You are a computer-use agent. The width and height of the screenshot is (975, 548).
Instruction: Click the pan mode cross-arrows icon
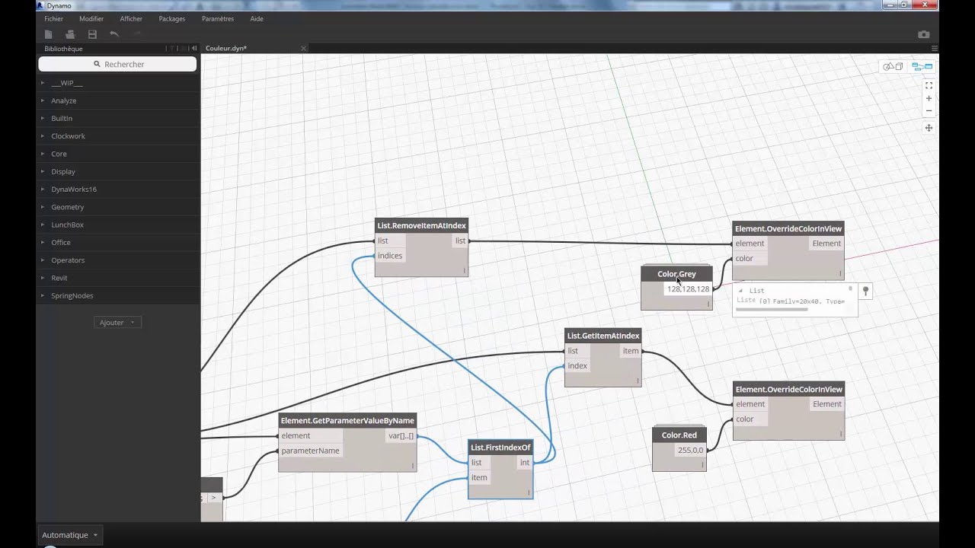pyautogui.click(x=929, y=128)
